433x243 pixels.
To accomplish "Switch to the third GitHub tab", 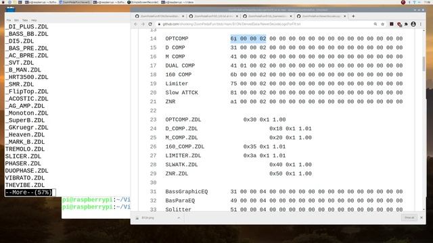I will point(267,16).
